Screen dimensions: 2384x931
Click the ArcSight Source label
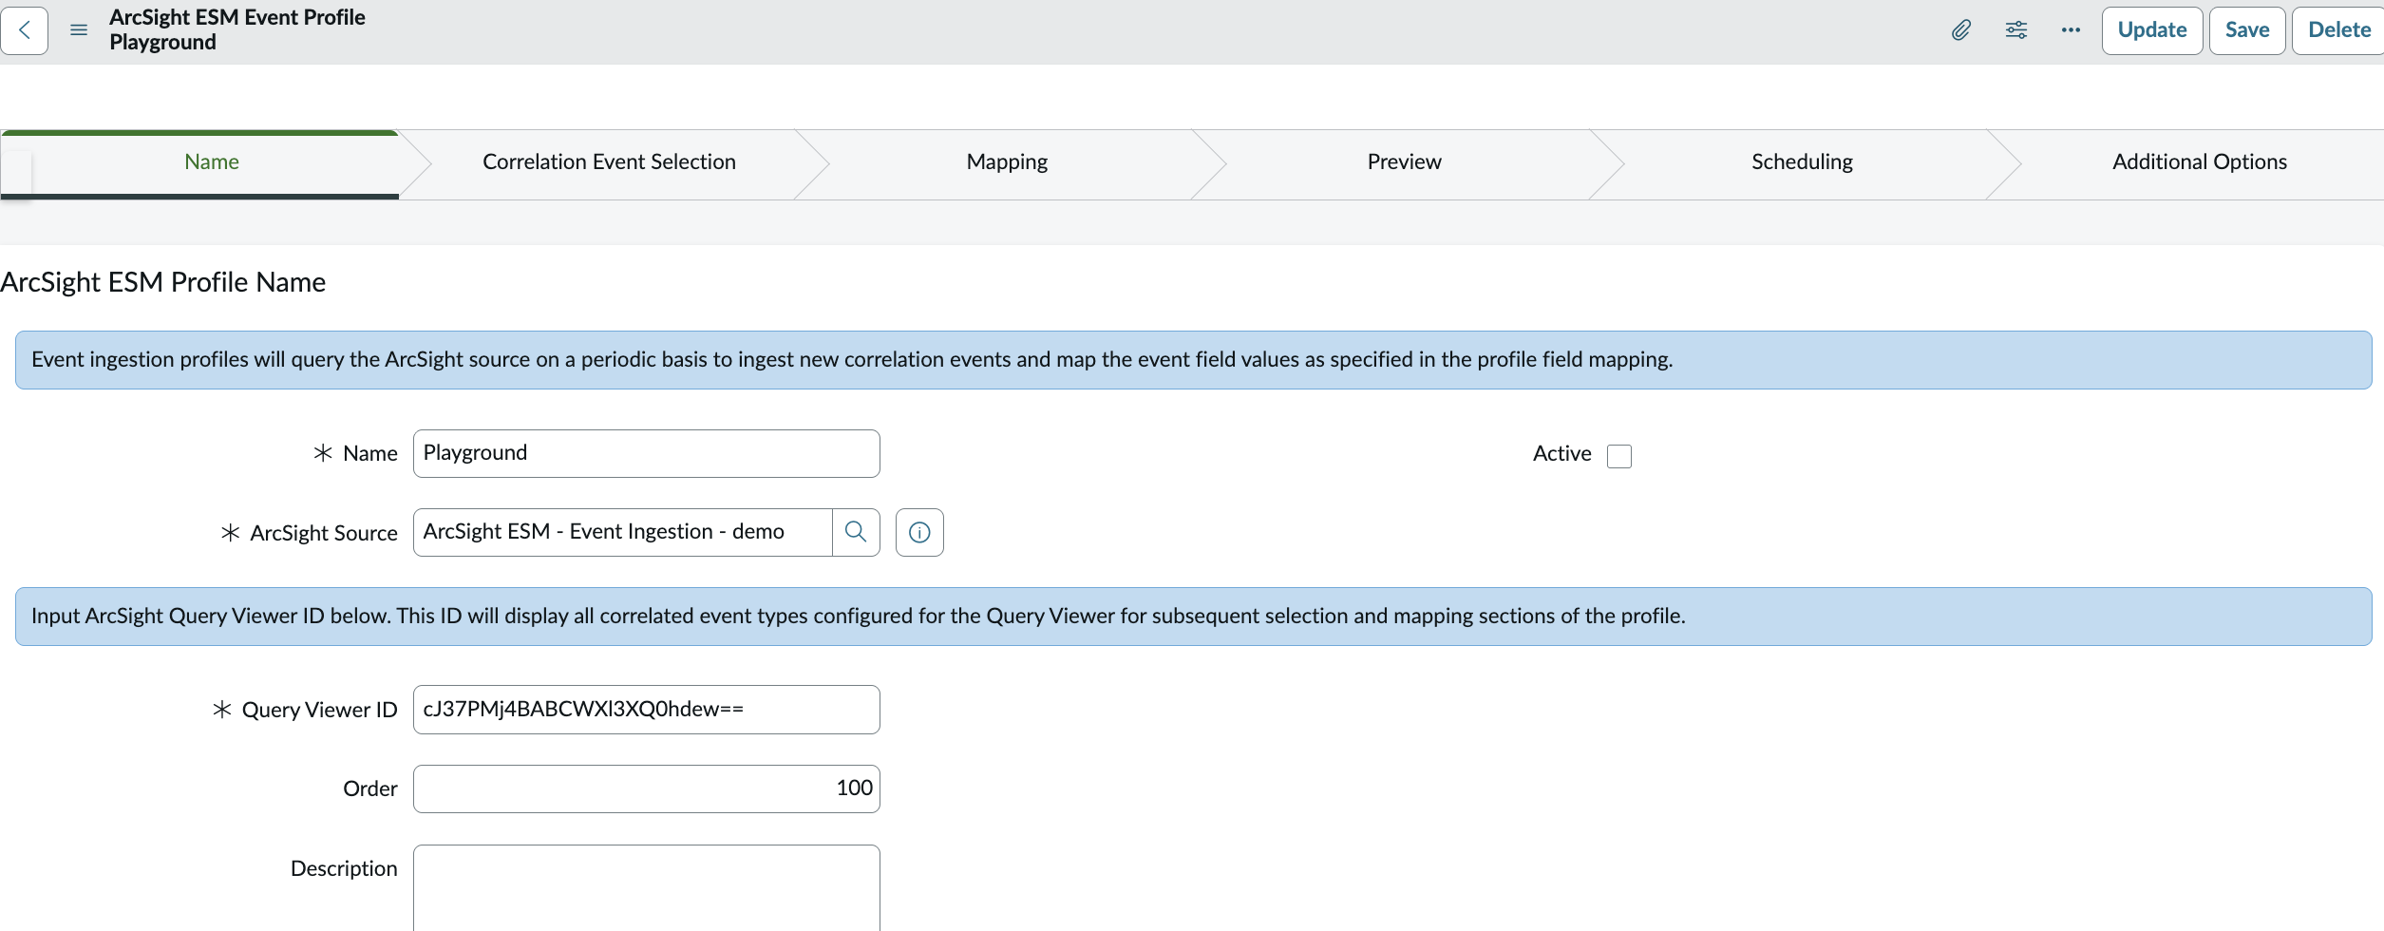[x=324, y=533]
